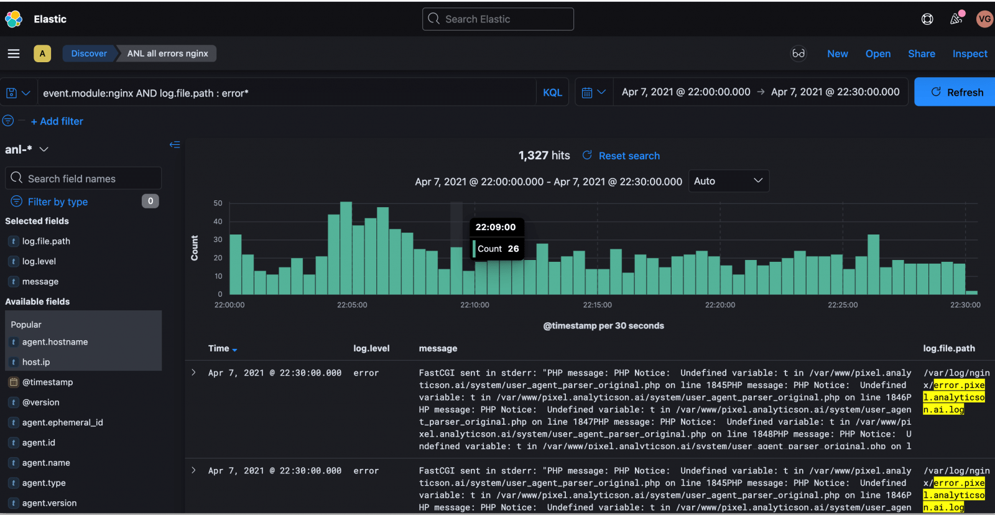
Task: Click the Add filter link
Action: click(x=57, y=121)
